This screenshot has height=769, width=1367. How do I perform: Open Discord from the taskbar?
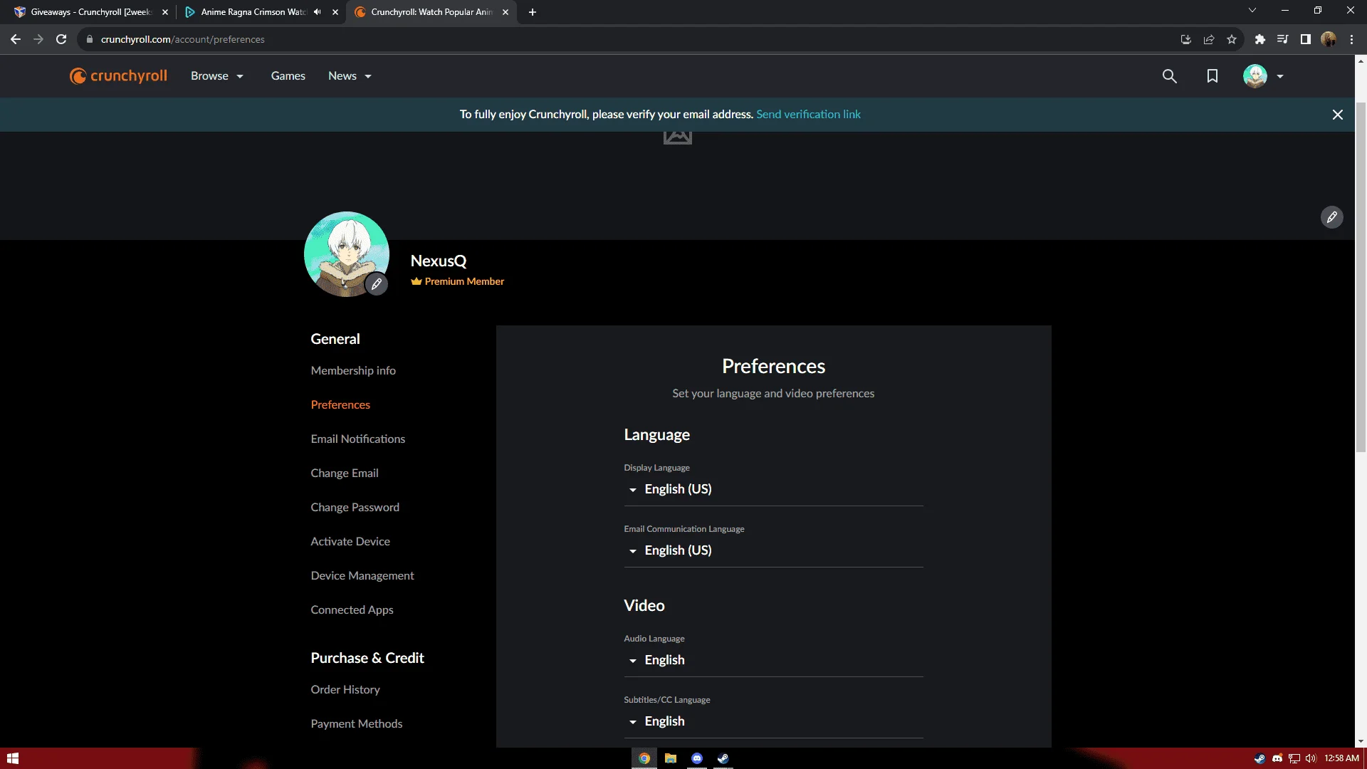[696, 758]
